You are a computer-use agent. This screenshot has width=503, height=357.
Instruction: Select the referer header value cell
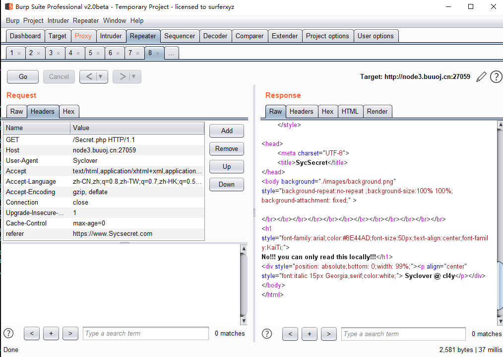click(x=137, y=234)
